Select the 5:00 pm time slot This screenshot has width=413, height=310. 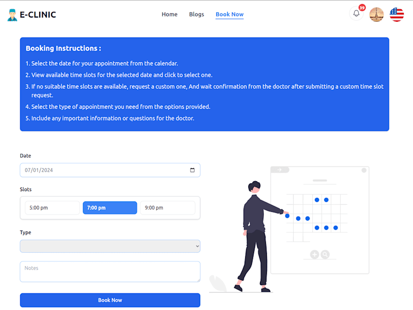[x=53, y=208]
